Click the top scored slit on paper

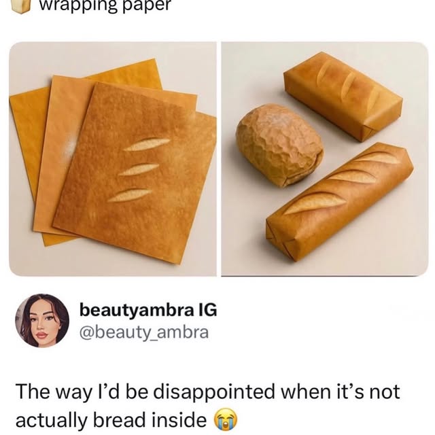[x=147, y=144]
